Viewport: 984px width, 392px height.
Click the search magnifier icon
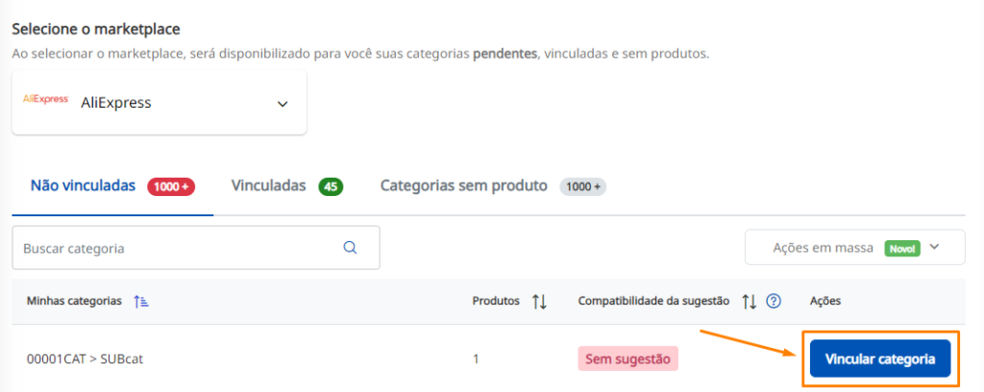coord(350,247)
